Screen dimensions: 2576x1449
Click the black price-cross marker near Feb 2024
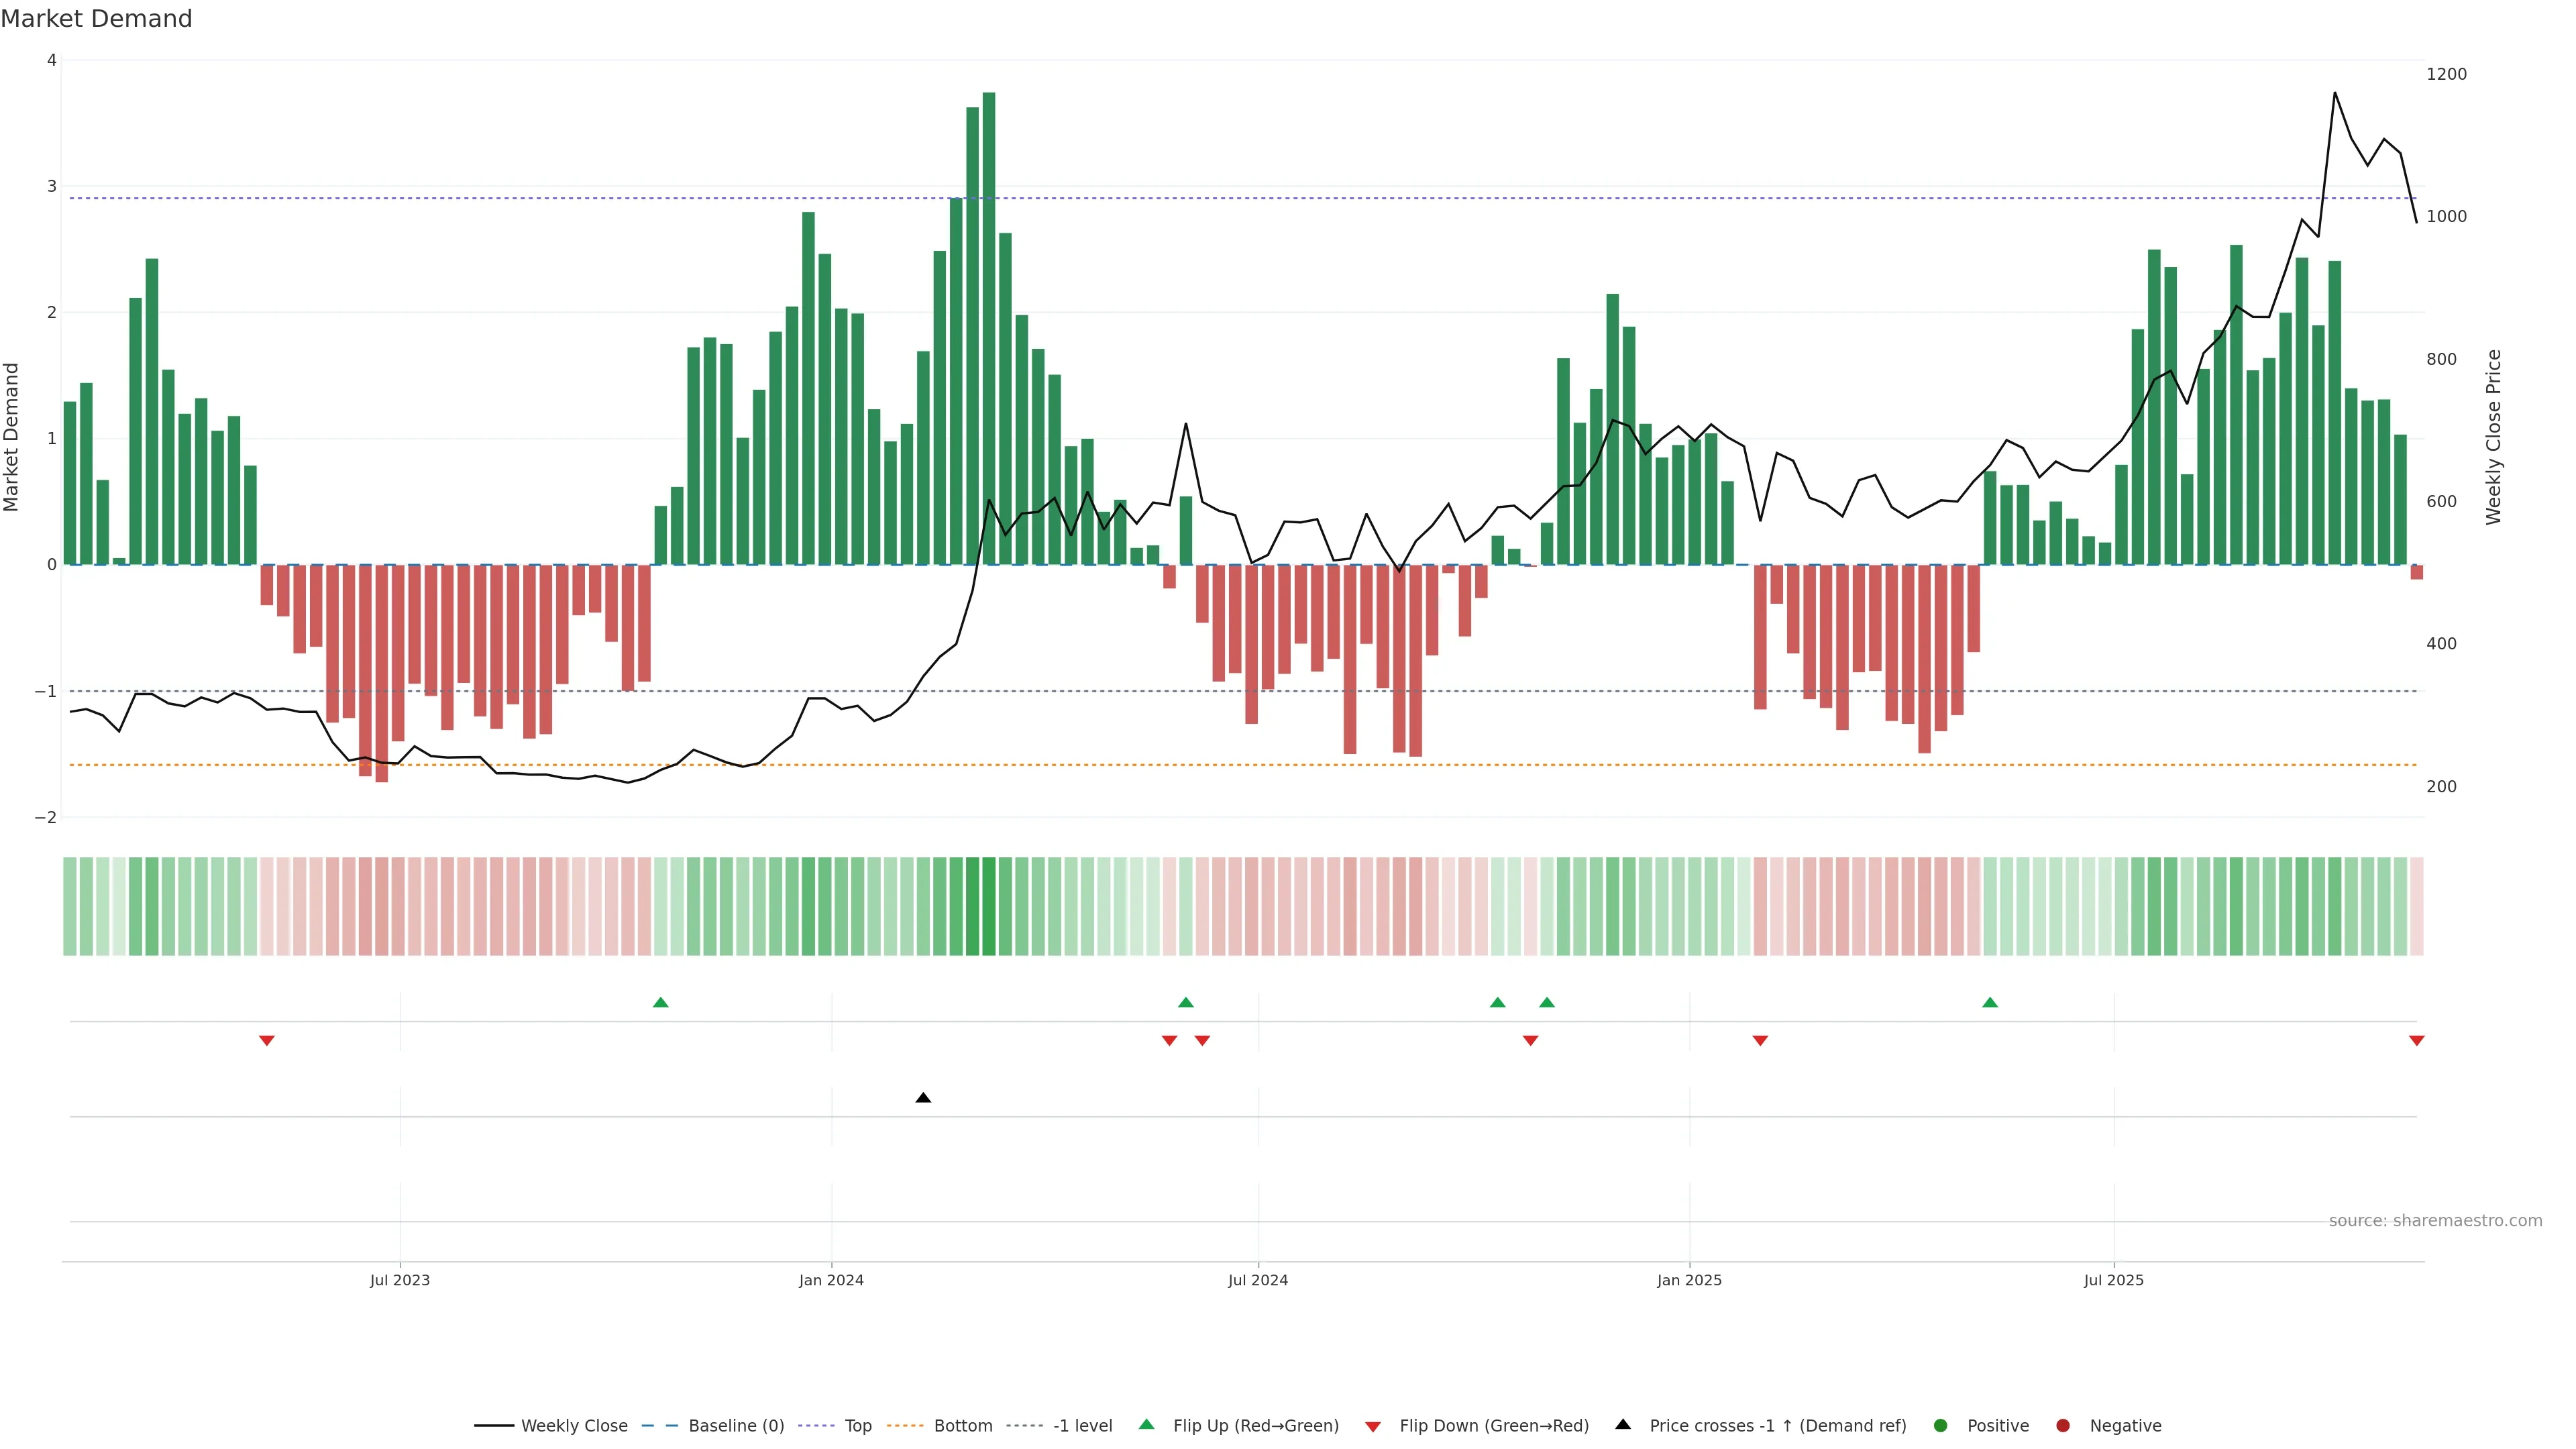click(923, 1098)
